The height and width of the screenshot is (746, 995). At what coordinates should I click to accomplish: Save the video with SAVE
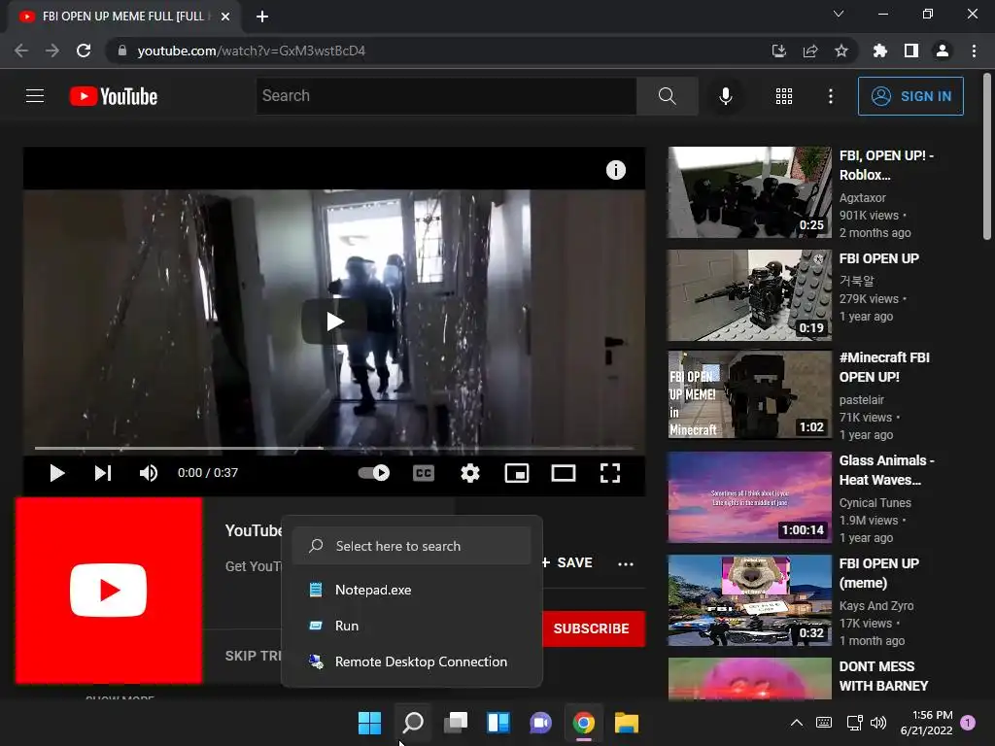click(567, 562)
